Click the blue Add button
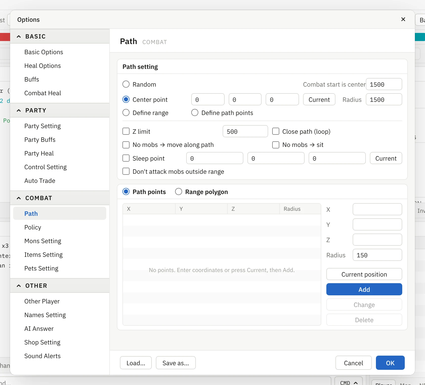Screen dimensions: 425x385 click(x=364, y=290)
